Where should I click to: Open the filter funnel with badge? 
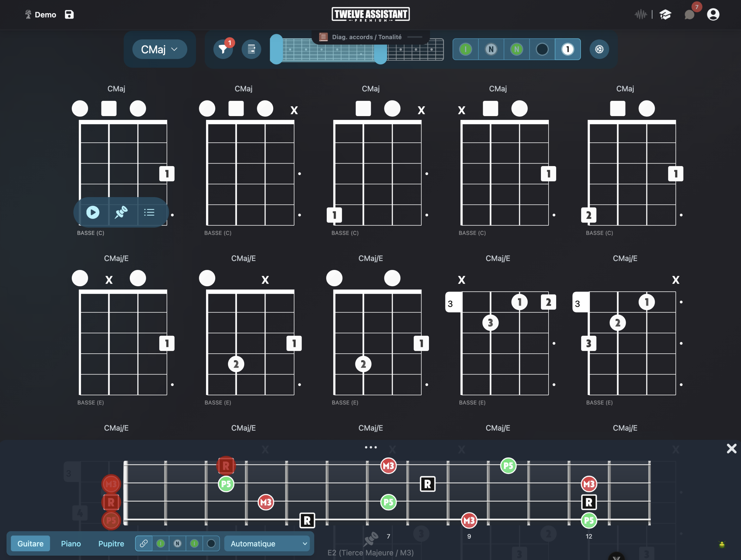(223, 49)
